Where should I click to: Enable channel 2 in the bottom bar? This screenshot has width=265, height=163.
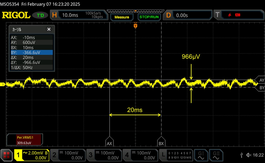(67, 156)
